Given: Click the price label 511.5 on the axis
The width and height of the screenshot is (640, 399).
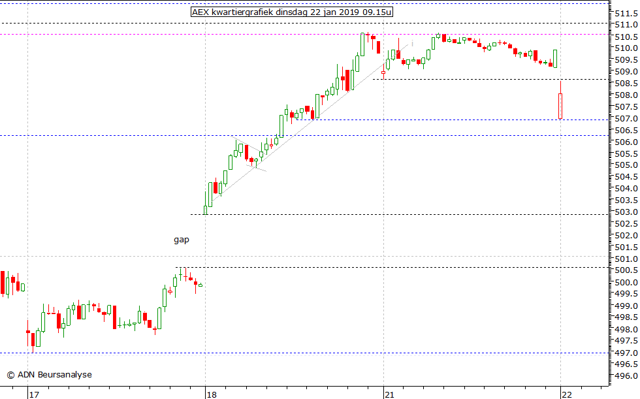Looking at the screenshot, I should click(626, 14).
